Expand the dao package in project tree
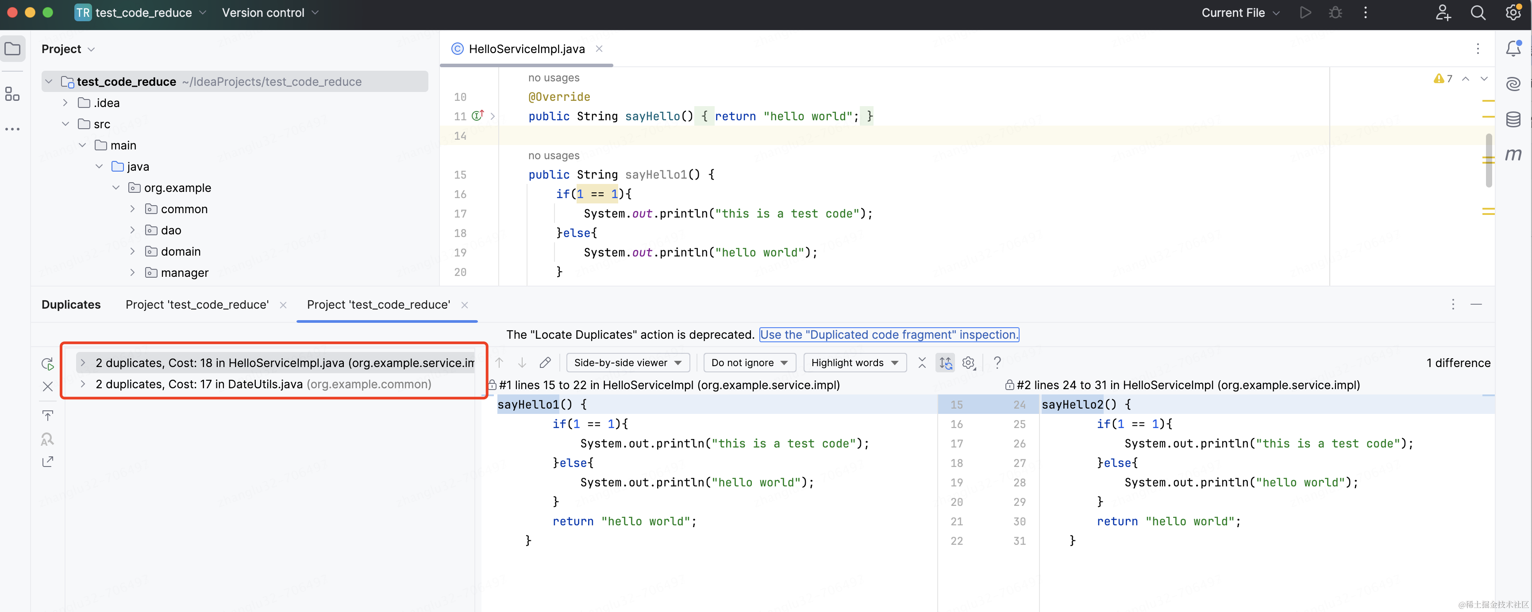 point(132,230)
